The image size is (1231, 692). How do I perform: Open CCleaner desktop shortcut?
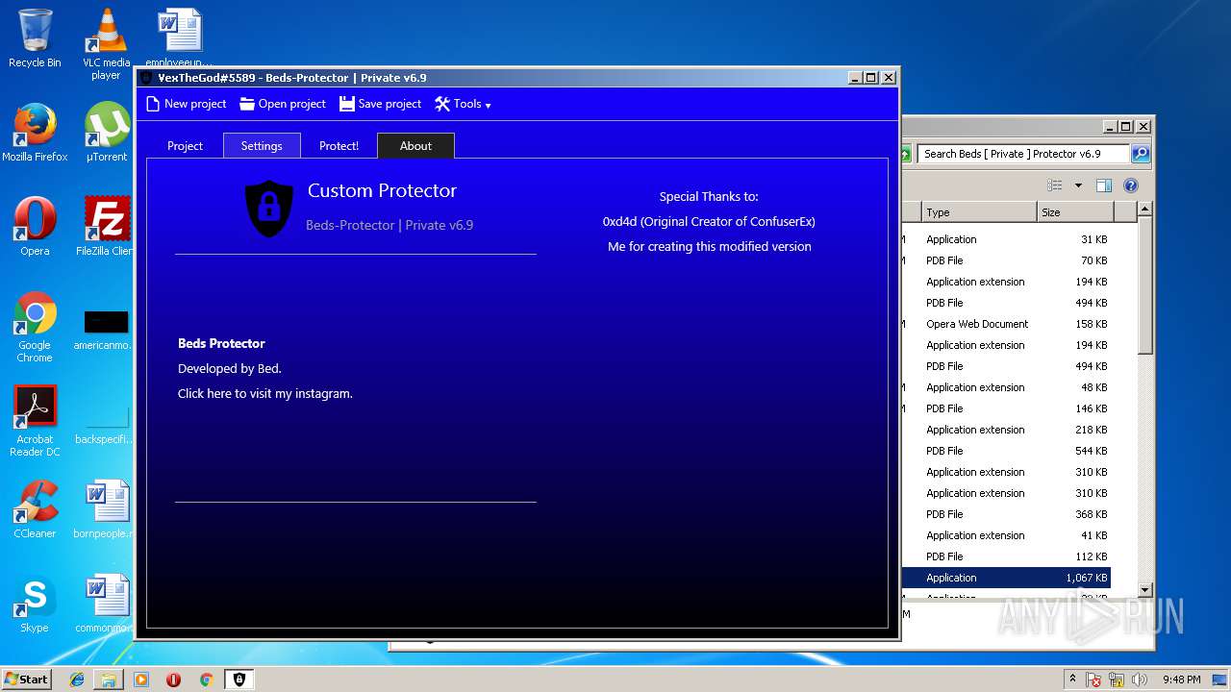(x=35, y=509)
